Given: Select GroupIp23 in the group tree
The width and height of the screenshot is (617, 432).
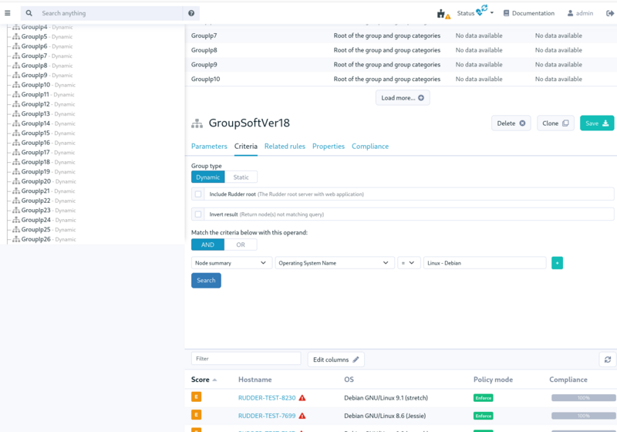Looking at the screenshot, I should [35, 211].
